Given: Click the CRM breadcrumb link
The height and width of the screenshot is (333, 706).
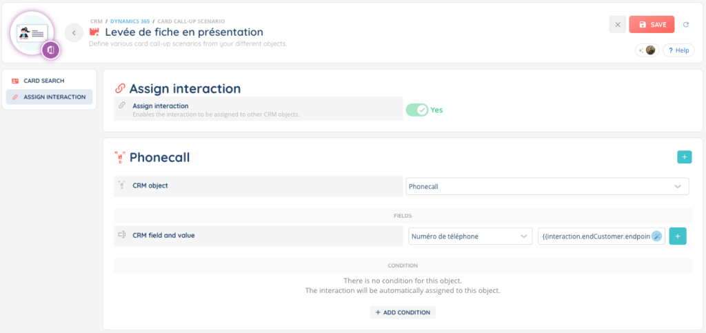Looking at the screenshot, I should pos(97,21).
